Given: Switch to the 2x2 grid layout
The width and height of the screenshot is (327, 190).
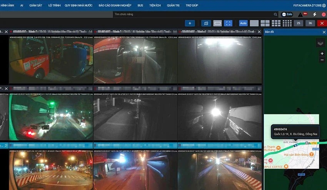Looking at the screenshot, I should tap(265, 23).
